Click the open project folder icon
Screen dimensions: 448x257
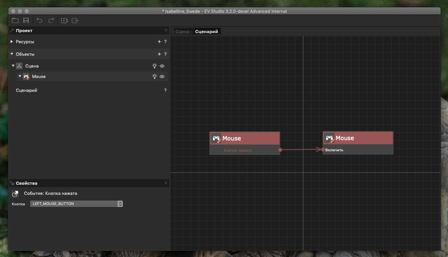coord(15,21)
